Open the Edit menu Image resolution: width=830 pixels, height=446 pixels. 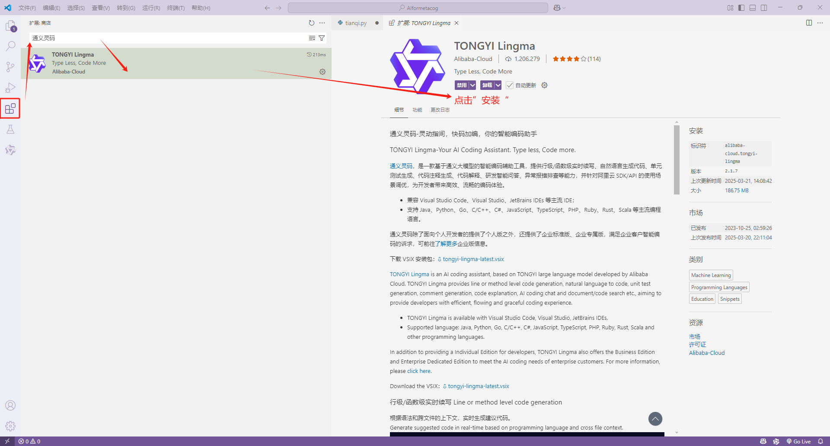coord(51,8)
